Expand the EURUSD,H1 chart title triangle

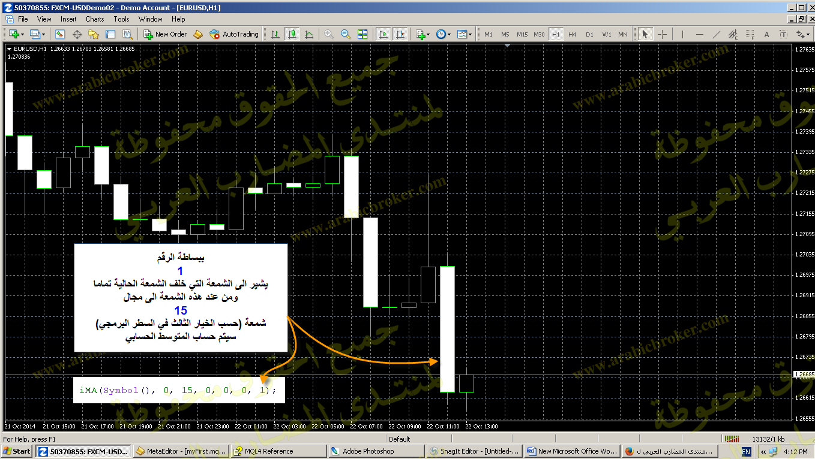coord(9,49)
